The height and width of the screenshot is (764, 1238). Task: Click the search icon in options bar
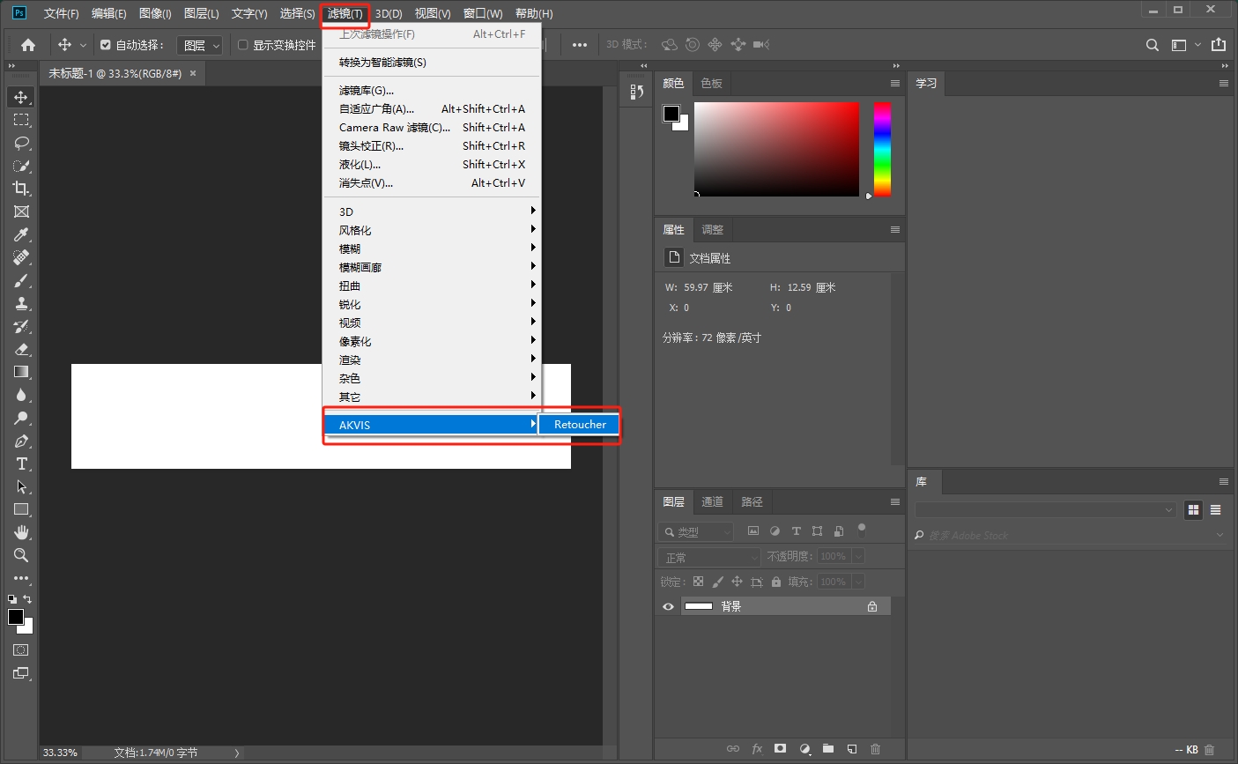(1152, 45)
